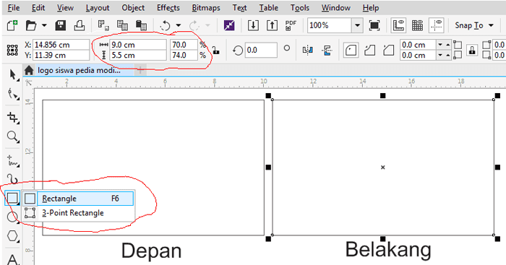Mirror the object vertically

tap(327, 50)
